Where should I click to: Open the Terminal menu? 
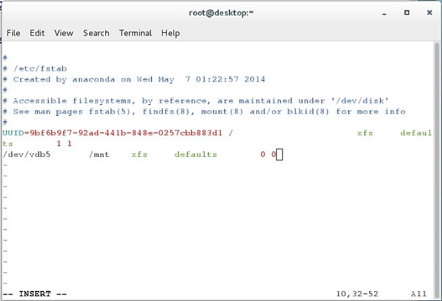pyautogui.click(x=136, y=33)
